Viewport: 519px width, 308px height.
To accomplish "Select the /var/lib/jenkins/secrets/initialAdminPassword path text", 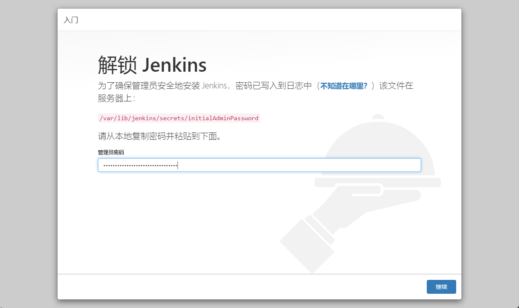I will 179,118.
